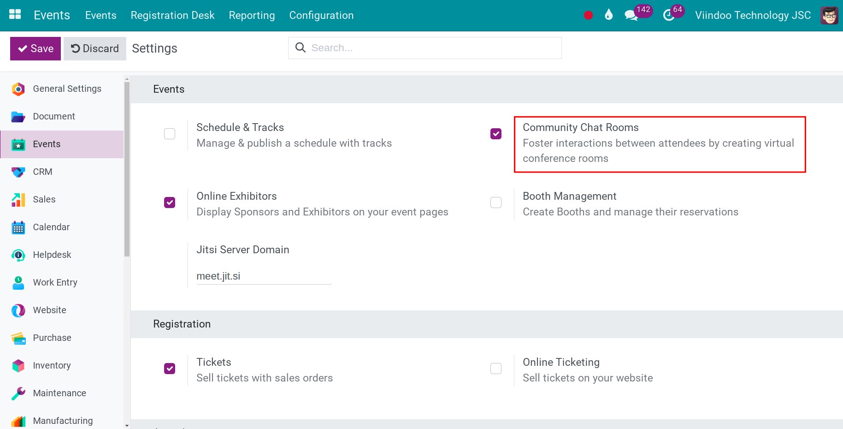
Task: Click the Maintenance wrench icon
Action: click(x=18, y=393)
